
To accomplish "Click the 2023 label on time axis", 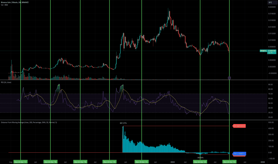I will click(x=172, y=162).
